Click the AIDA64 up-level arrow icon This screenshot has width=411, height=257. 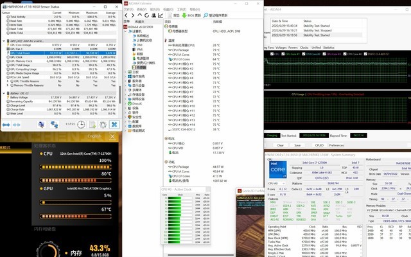(x=140, y=15)
